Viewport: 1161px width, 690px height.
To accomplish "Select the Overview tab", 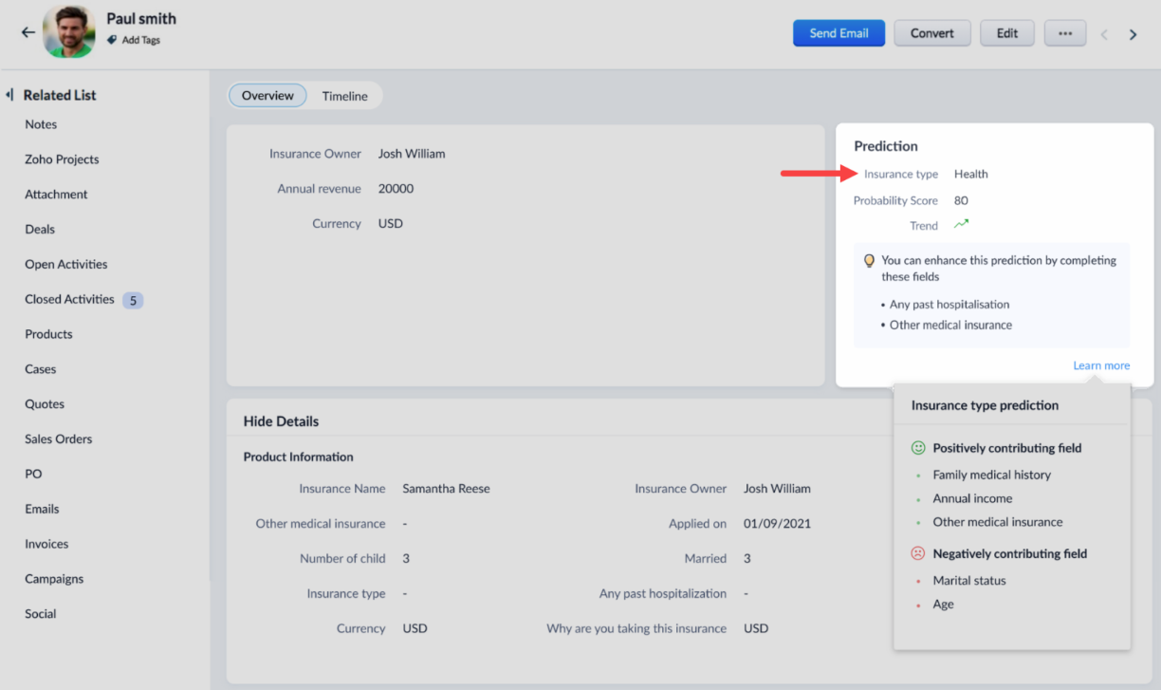I will tap(267, 96).
